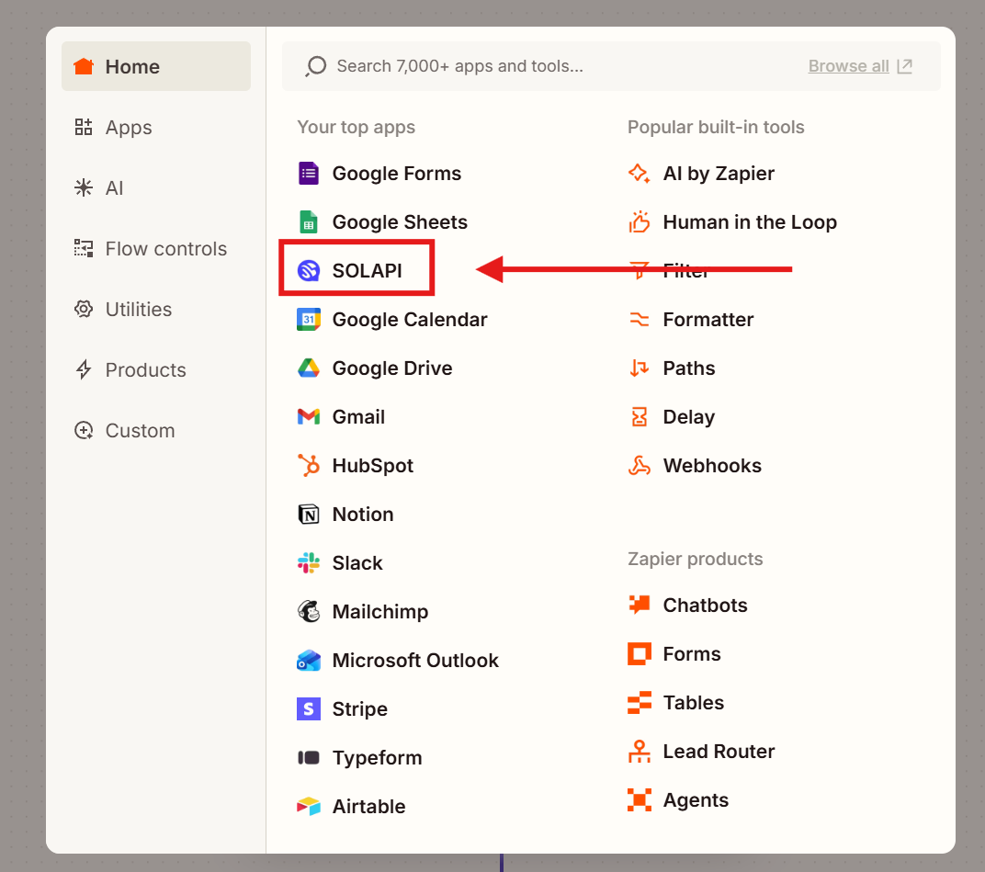Select the Webhooks tool icon
985x872 pixels.
(640, 466)
